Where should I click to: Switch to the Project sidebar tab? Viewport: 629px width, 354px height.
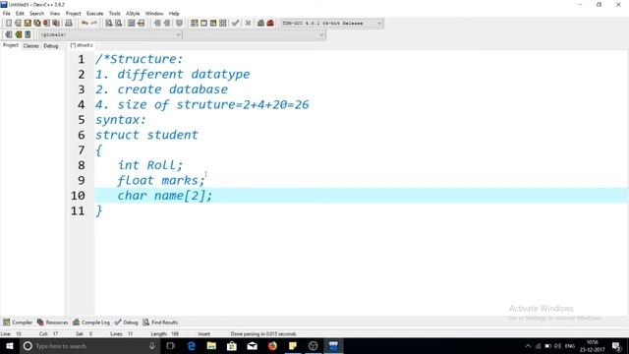11,45
